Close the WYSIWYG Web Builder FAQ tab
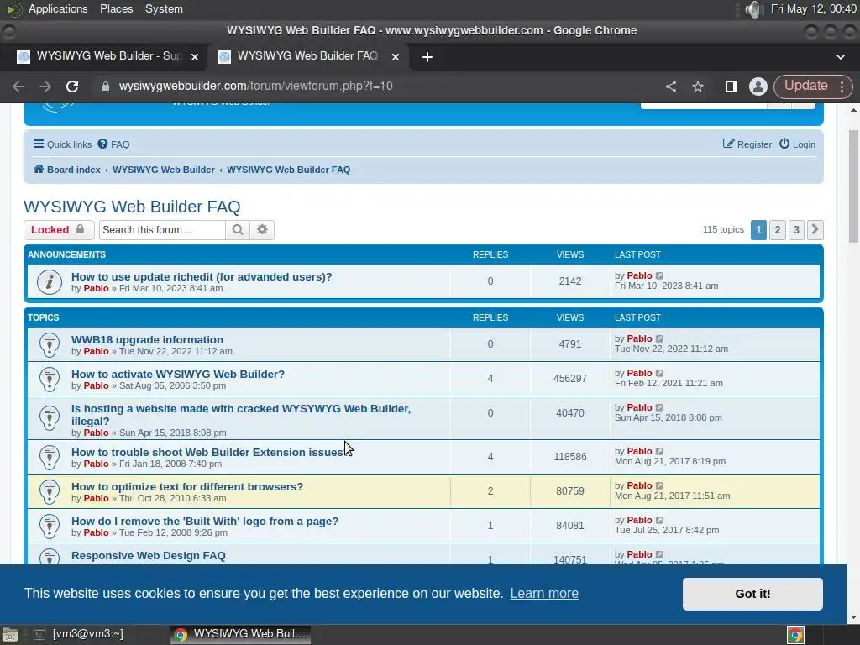The image size is (860, 645). click(396, 57)
